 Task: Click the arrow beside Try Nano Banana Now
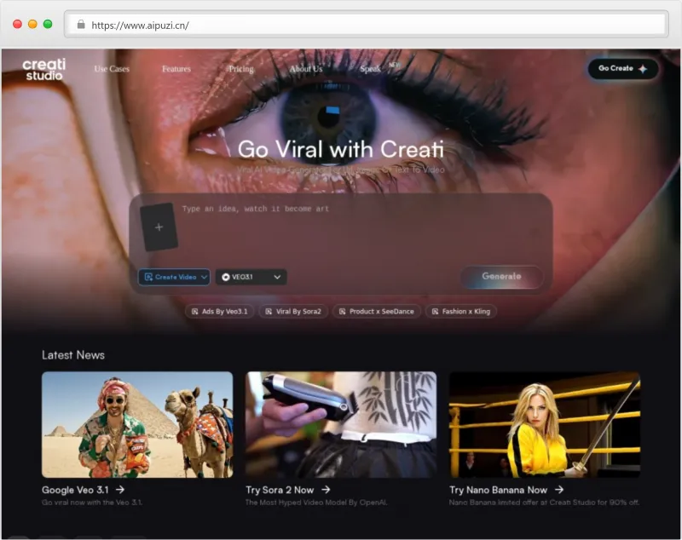(559, 490)
